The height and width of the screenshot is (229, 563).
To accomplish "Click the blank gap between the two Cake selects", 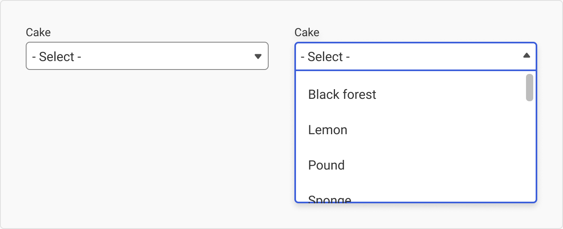I will (x=281, y=56).
